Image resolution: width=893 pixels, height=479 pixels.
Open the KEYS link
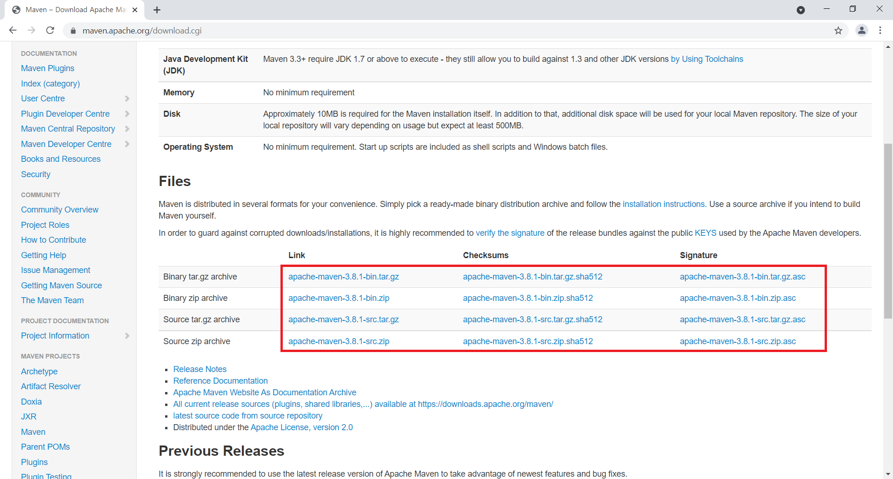click(706, 233)
